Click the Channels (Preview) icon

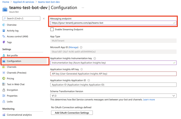click(x=4, y=73)
